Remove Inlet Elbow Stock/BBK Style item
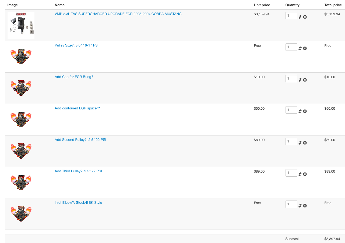The width and height of the screenshot is (345, 243). (305, 206)
